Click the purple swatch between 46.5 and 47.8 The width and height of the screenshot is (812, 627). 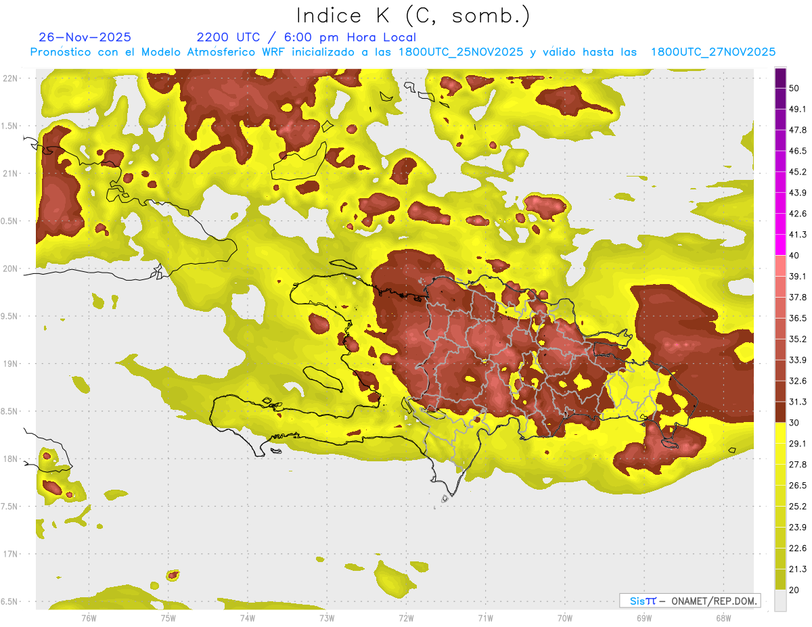pos(781,140)
